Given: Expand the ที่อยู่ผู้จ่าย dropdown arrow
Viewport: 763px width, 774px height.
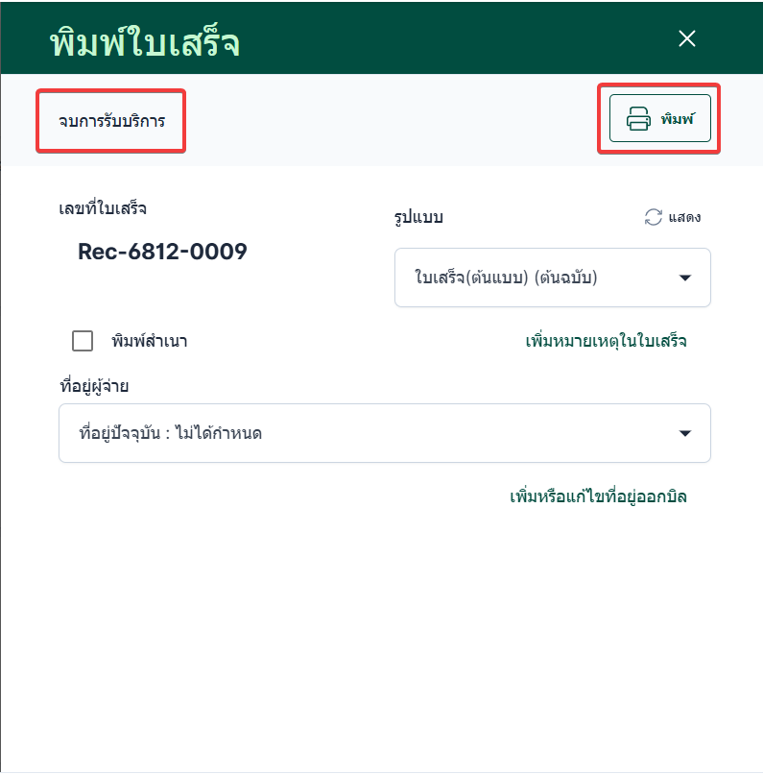Looking at the screenshot, I should click(x=685, y=433).
